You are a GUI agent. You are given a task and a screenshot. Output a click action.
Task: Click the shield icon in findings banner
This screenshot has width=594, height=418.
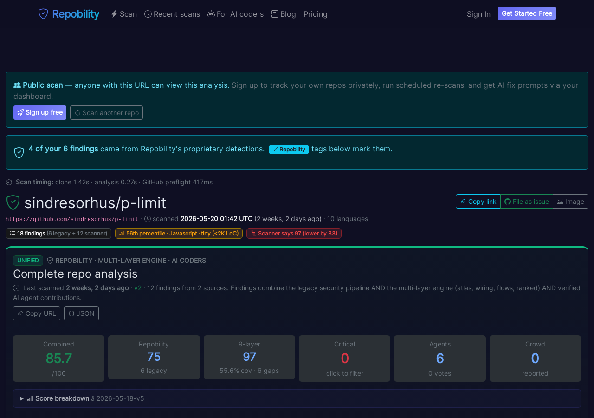coord(19,152)
